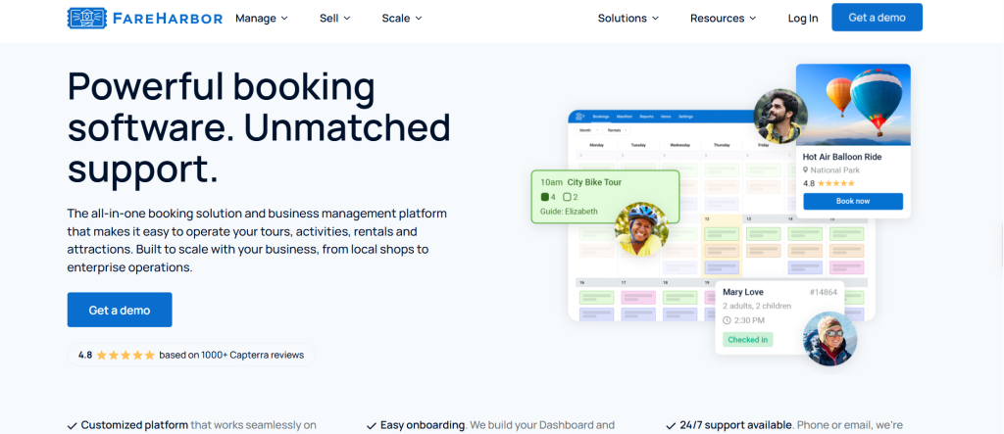Open Rentals dropdown in calendar mockup
This screenshot has height=434, width=1004.
pos(618,130)
